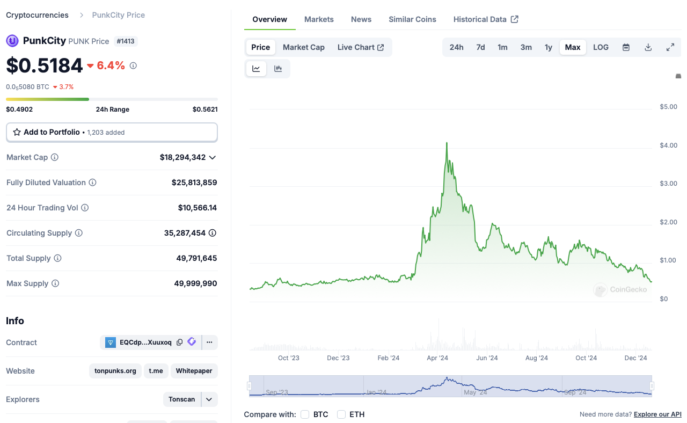Expand chart to fullscreen
The image size is (687, 423).
[670, 47]
